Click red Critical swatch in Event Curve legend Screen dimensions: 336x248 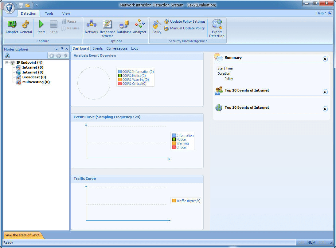point(174,147)
